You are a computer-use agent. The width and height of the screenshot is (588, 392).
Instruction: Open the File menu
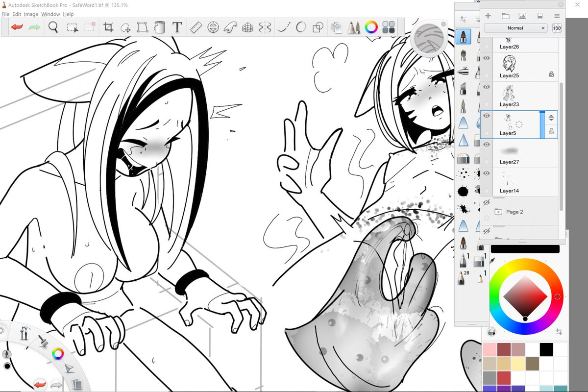click(x=5, y=14)
